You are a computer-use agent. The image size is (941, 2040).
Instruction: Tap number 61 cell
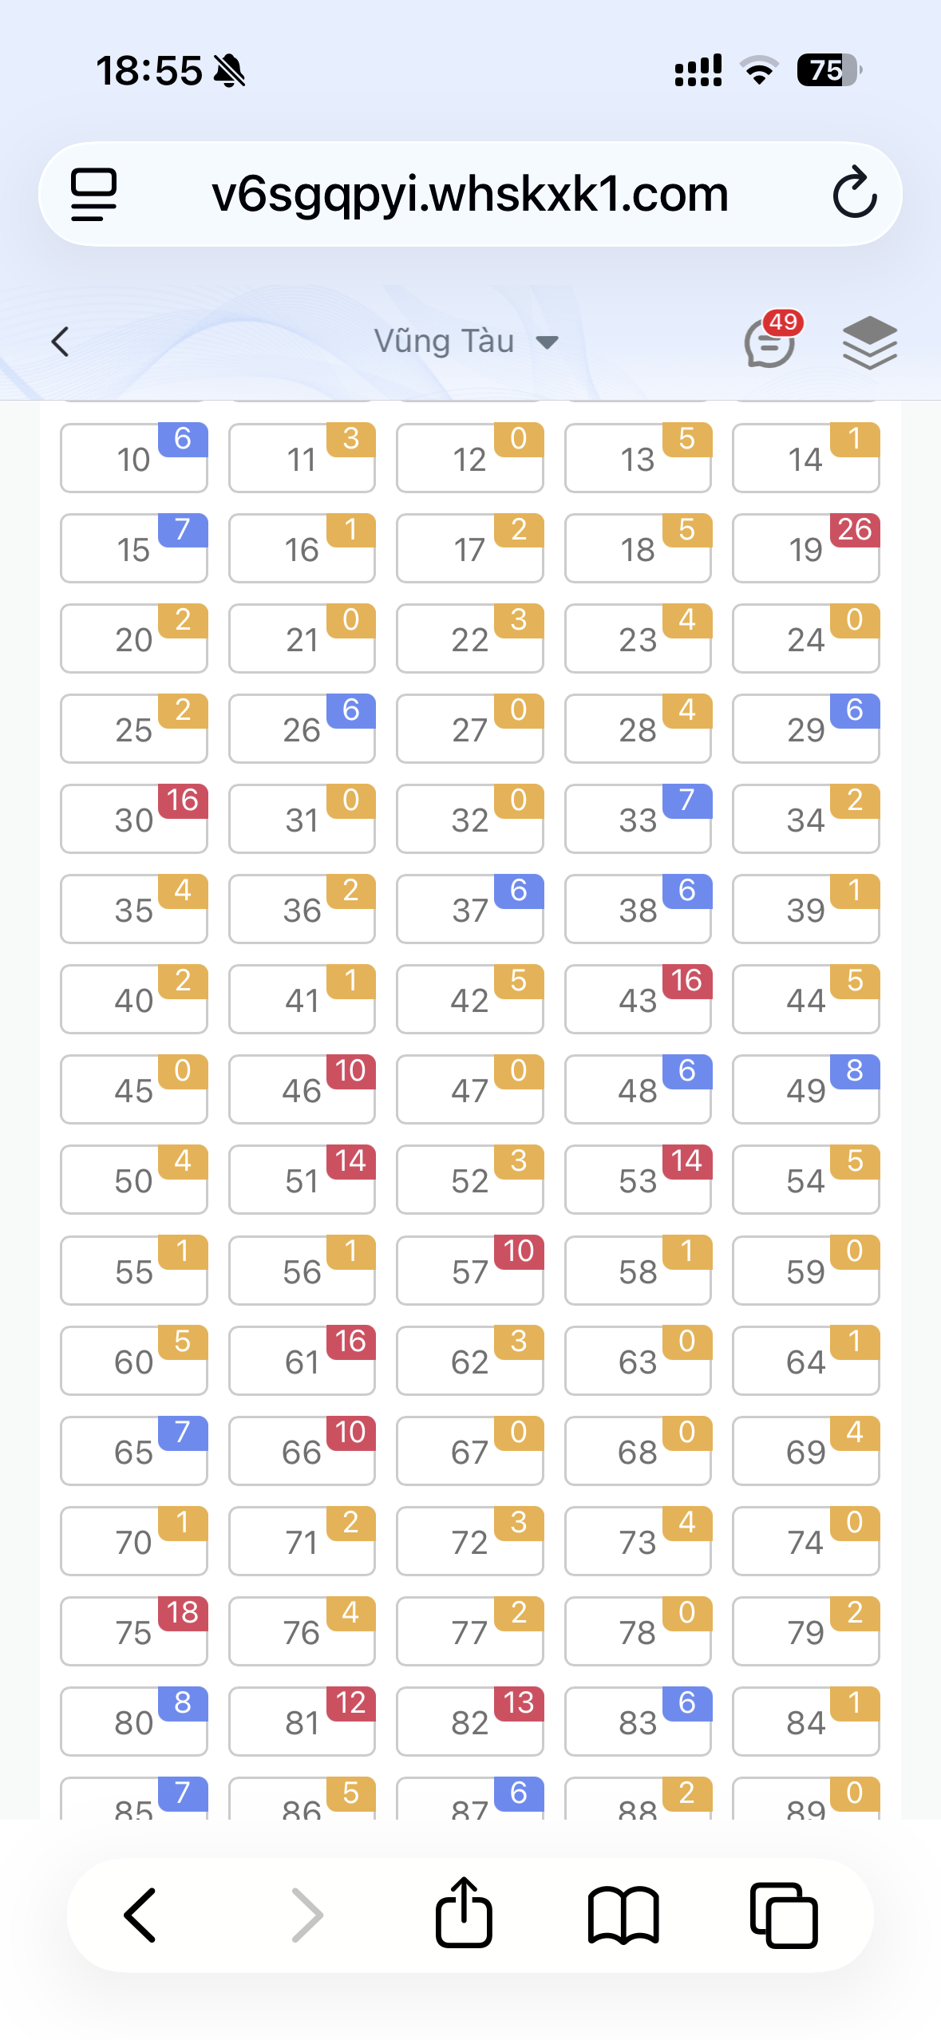[302, 1360]
